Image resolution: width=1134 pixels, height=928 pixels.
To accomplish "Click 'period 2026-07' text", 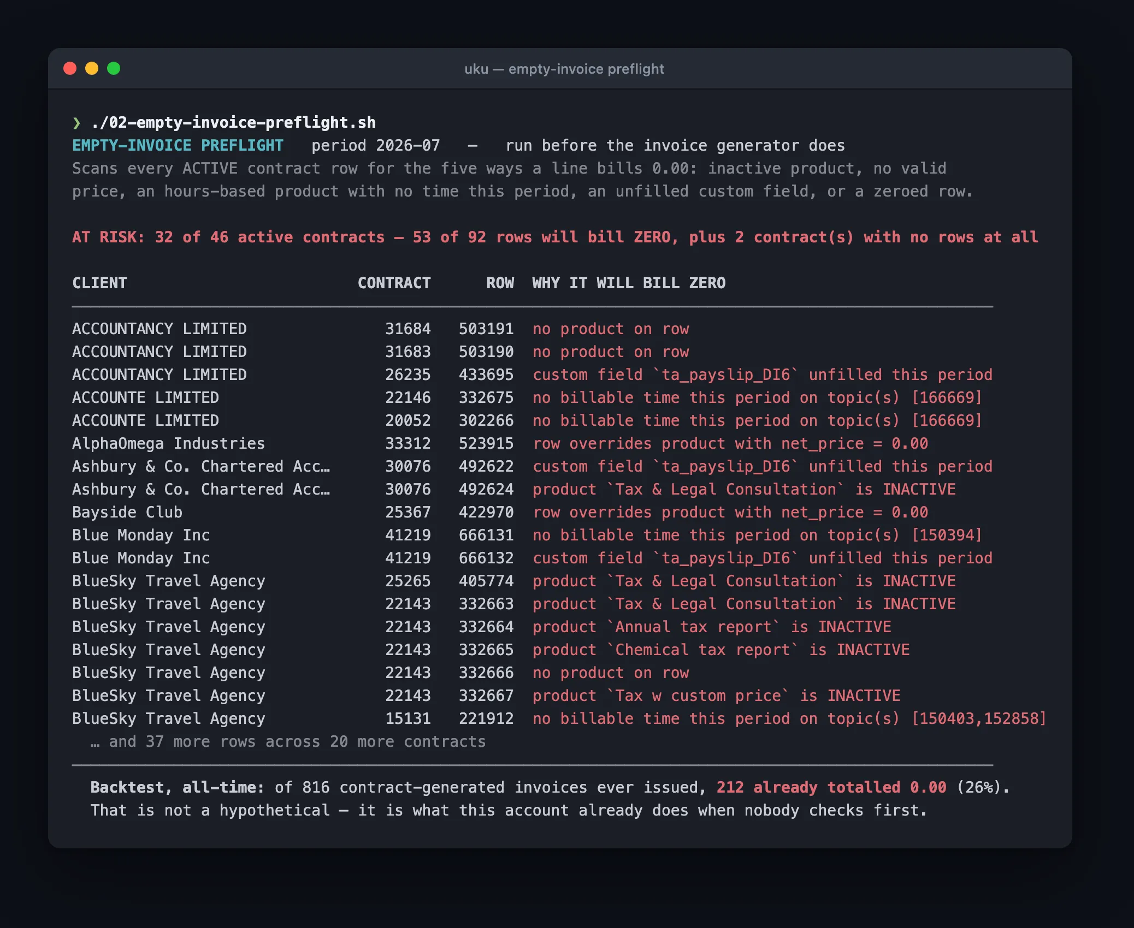I will click(x=376, y=145).
